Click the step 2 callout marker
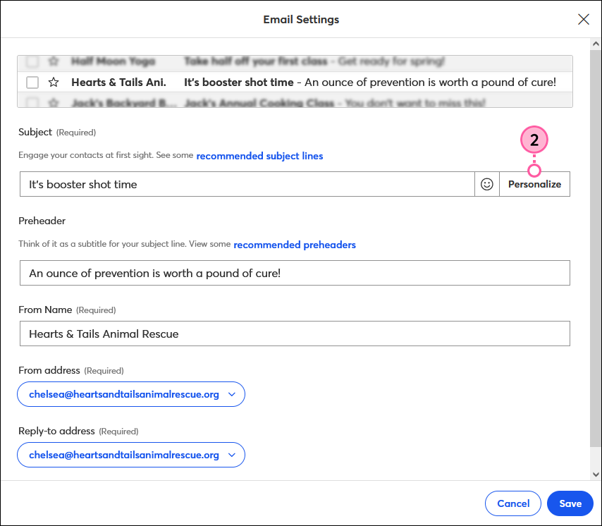Image resolution: width=602 pixels, height=526 pixels. point(534,139)
